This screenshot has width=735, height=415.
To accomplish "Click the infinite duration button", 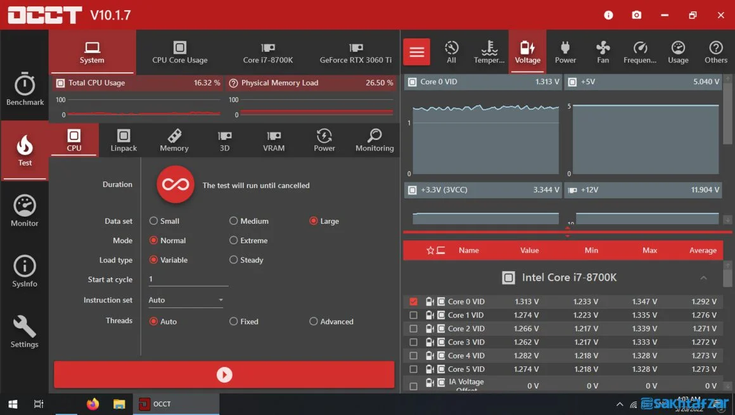I will coord(176,184).
